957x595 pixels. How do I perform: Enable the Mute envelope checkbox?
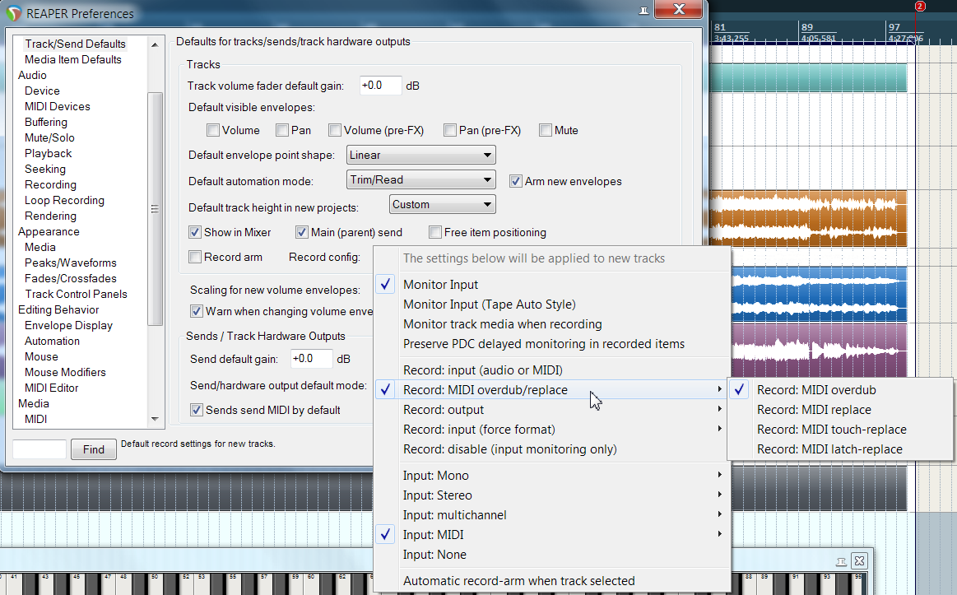coord(546,130)
